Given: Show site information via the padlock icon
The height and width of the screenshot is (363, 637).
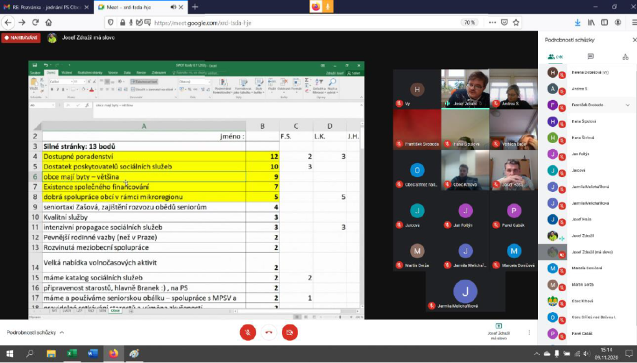Looking at the screenshot, I should [x=123, y=23].
